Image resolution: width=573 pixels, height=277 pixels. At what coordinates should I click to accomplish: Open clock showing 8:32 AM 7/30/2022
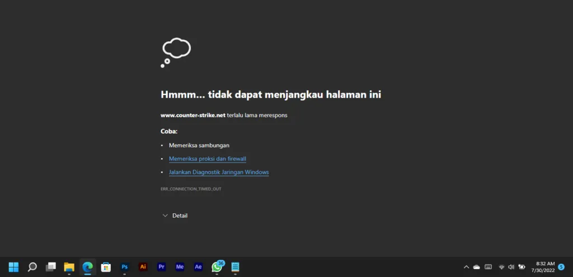[543, 267]
